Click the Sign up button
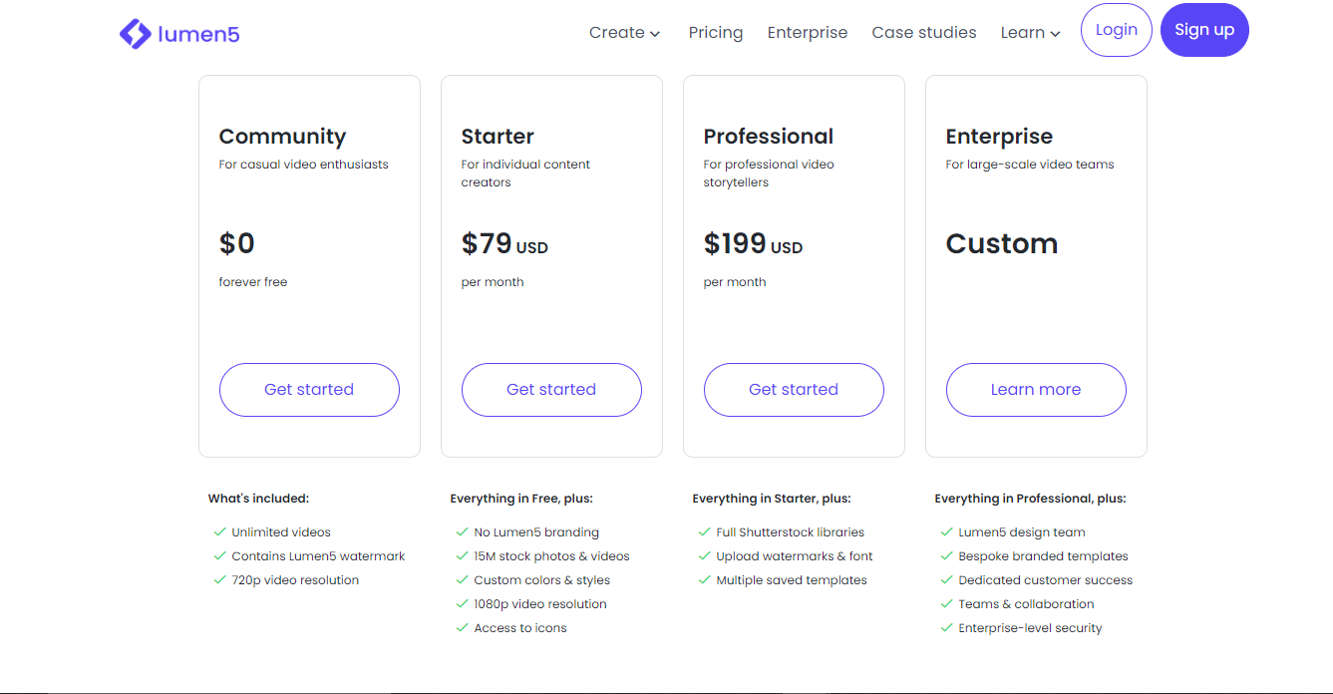 [1204, 30]
